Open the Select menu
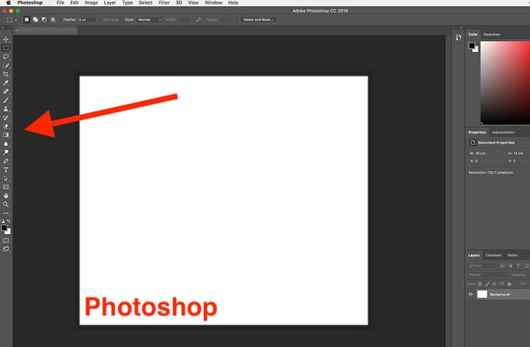Viewport: 530px width, 347px height. point(146,3)
